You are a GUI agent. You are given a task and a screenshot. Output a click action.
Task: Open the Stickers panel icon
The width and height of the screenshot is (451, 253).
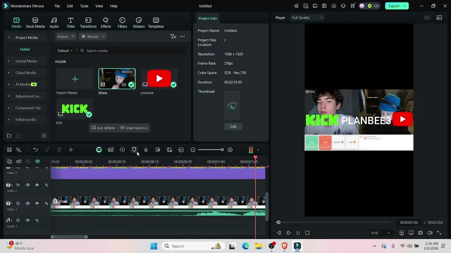point(138,23)
